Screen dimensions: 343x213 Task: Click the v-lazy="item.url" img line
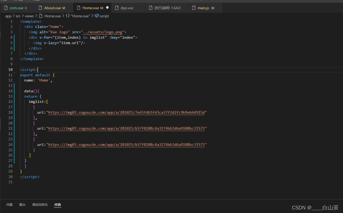(x=59, y=43)
